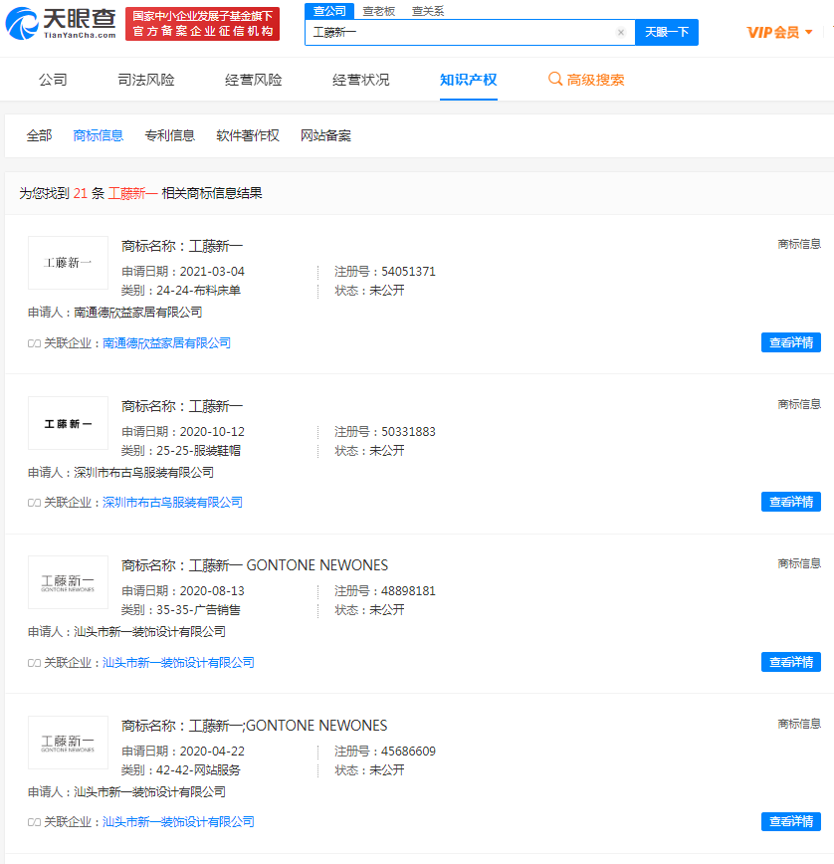The height and width of the screenshot is (864, 834).
Task: Click the result count 21
Action: (x=81, y=193)
